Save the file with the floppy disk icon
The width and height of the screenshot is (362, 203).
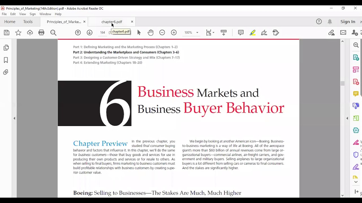point(7,33)
